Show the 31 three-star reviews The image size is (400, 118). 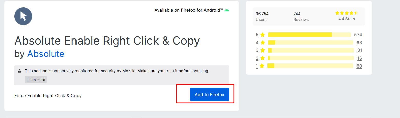(x=360, y=50)
